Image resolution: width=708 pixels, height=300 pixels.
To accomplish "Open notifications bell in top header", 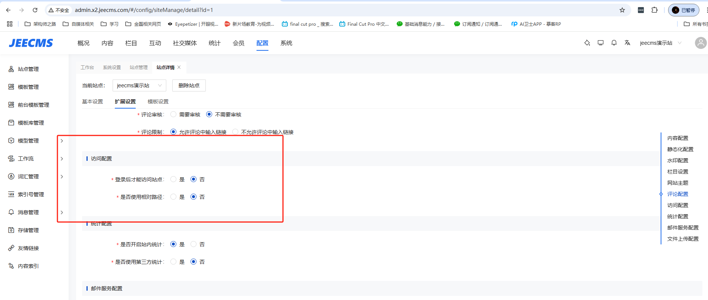I will (614, 43).
